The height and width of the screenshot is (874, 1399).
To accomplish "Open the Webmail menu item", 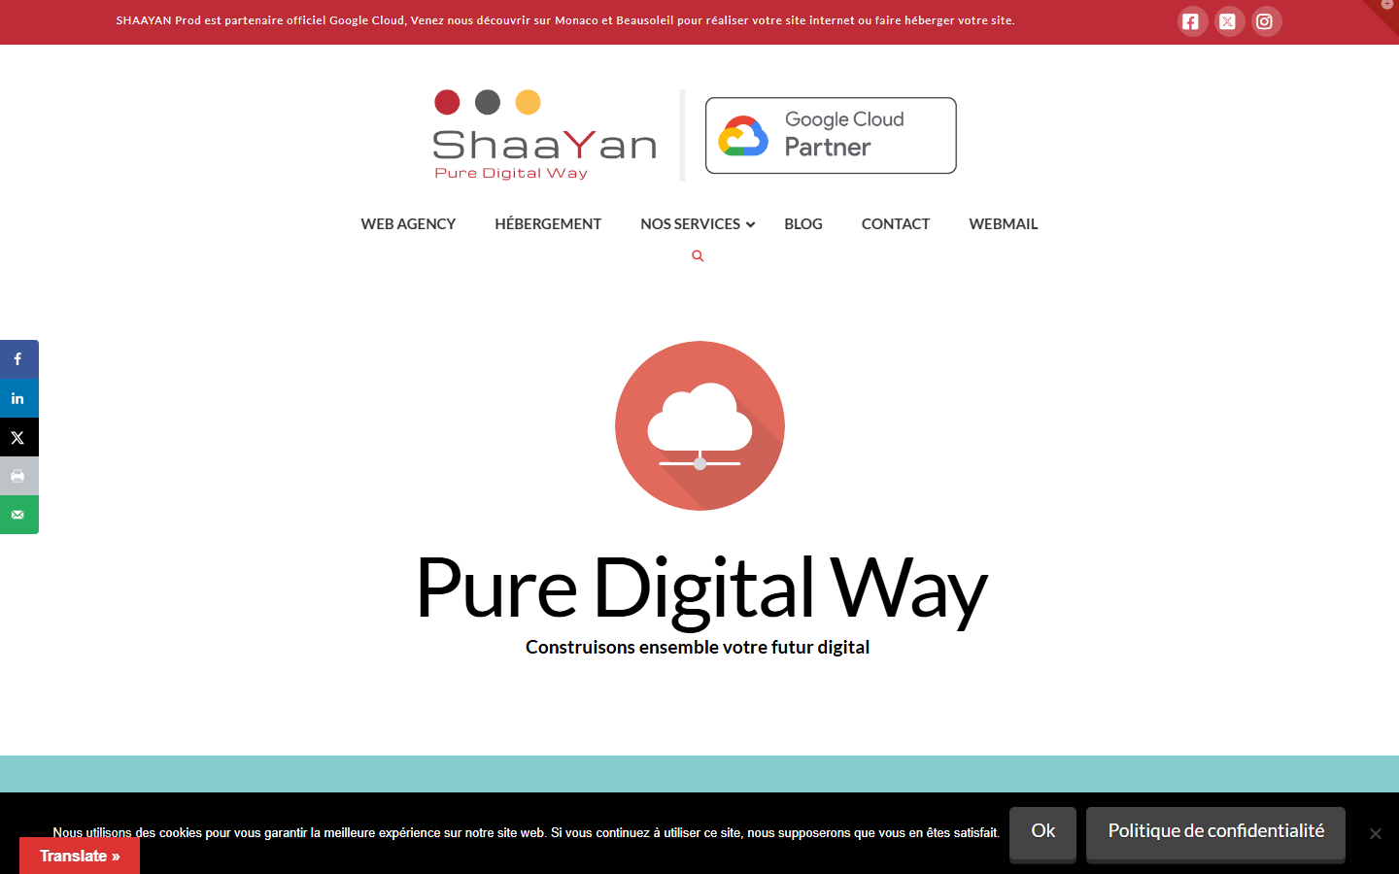I will 1004,224.
